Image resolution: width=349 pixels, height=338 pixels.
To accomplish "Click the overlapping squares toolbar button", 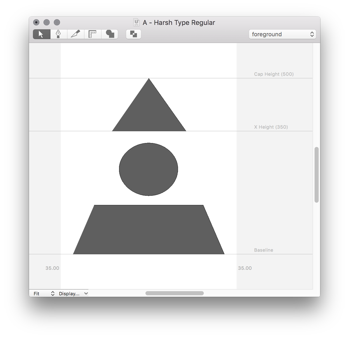I will pos(133,34).
